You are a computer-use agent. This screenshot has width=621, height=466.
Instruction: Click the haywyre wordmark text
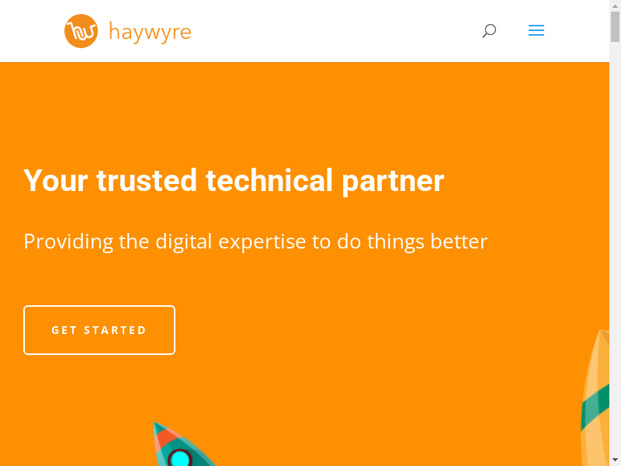click(150, 32)
